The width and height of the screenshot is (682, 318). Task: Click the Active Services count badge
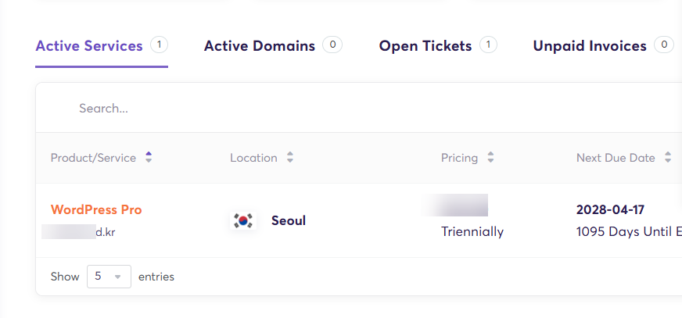pos(160,45)
